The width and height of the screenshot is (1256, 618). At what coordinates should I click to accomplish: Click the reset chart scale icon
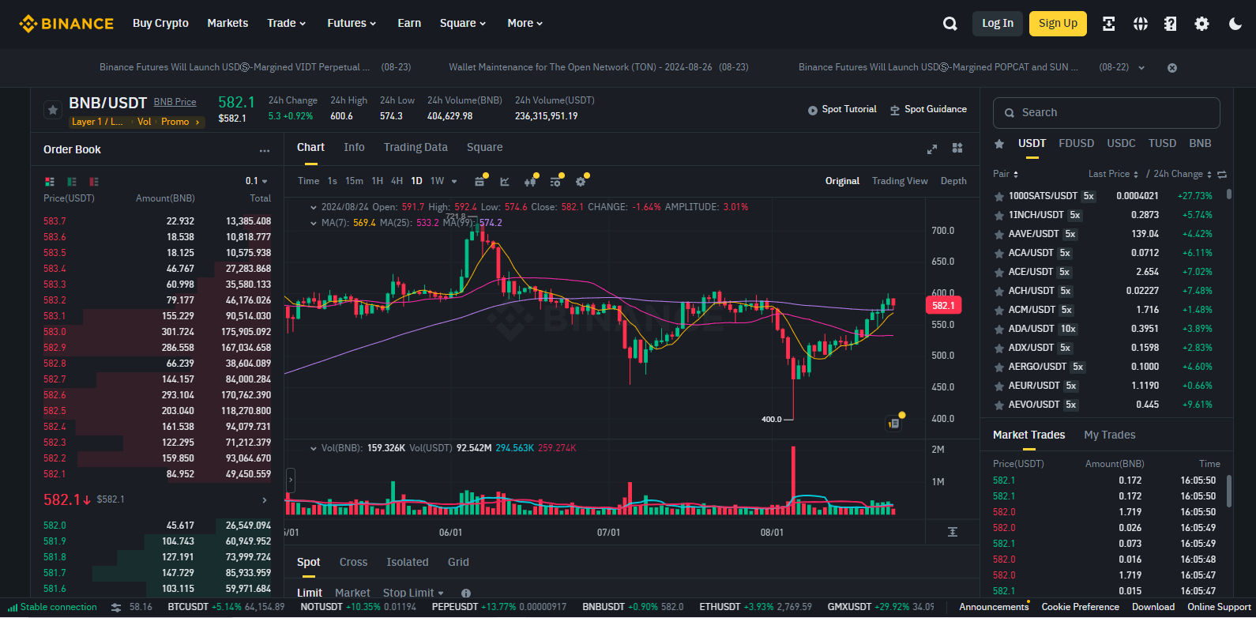point(953,532)
